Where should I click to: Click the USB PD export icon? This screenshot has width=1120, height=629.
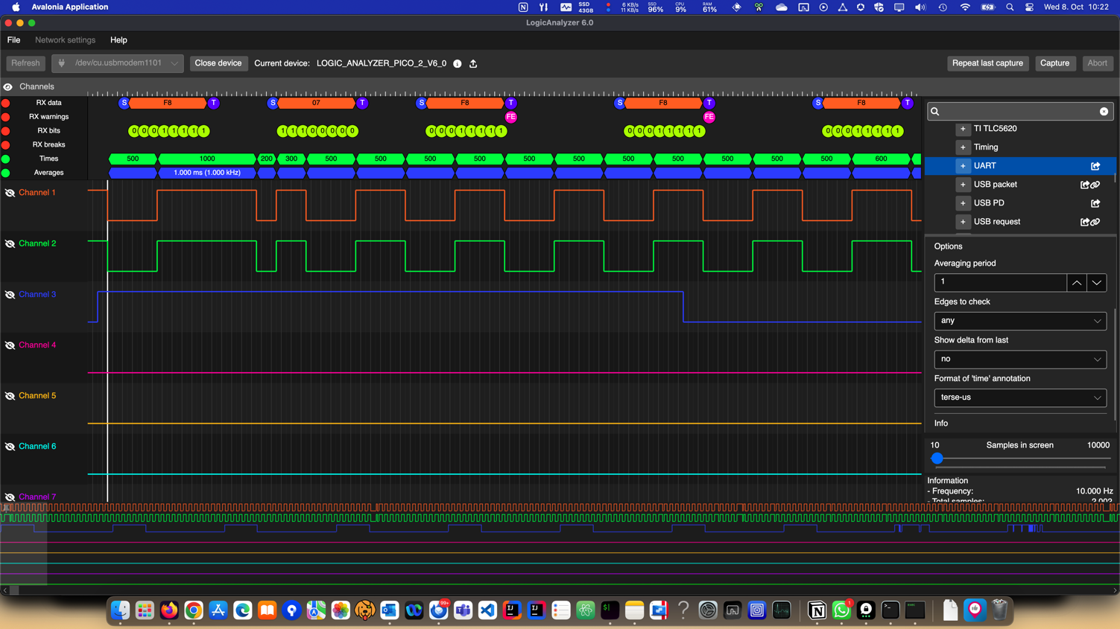[1095, 203]
